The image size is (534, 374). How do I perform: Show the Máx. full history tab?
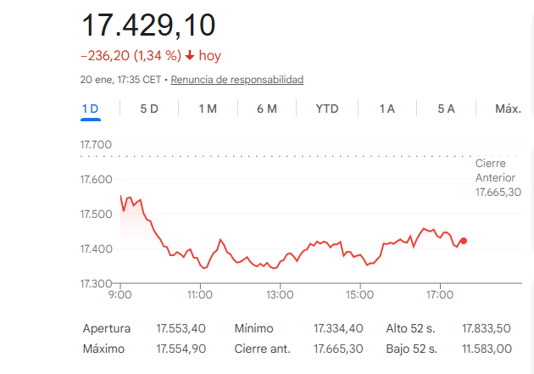508,109
